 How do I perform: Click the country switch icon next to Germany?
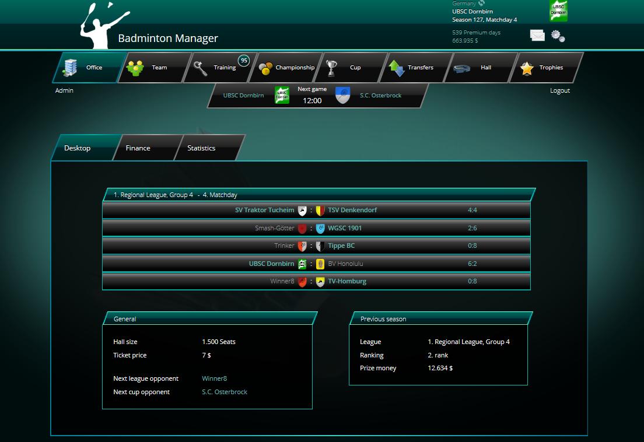coord(481,3)
